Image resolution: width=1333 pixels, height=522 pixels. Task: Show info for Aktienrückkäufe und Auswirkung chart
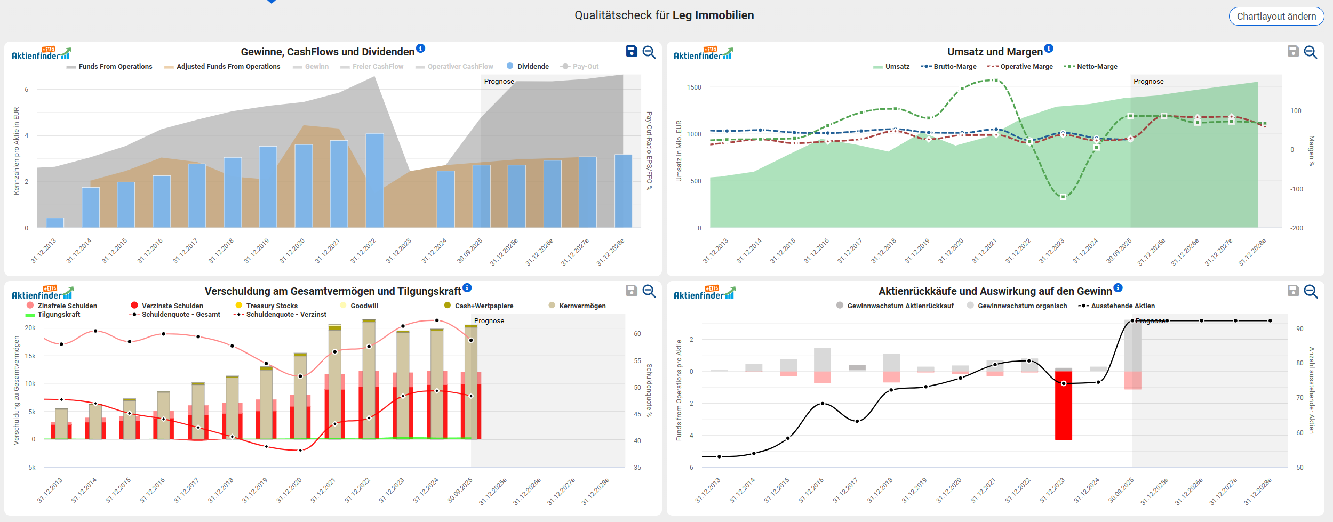[1118, 288]
